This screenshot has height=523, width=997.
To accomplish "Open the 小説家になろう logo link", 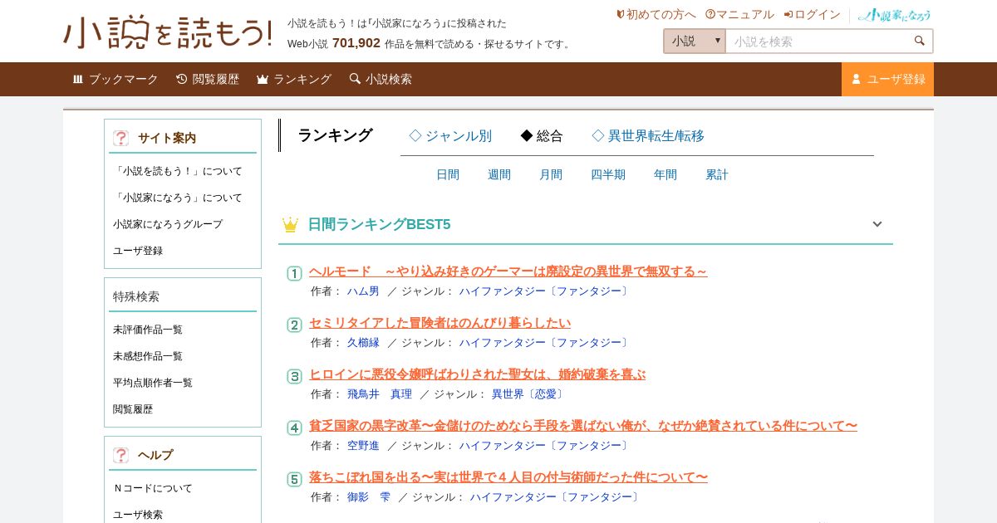I will 894,14.
